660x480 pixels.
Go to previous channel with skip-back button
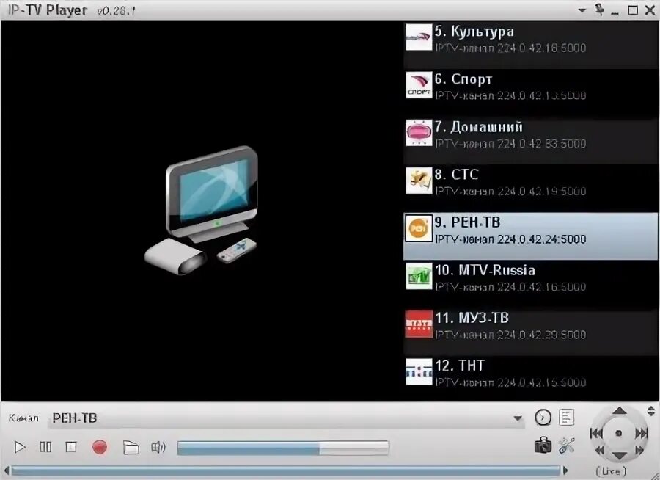[x=596, y=433]
